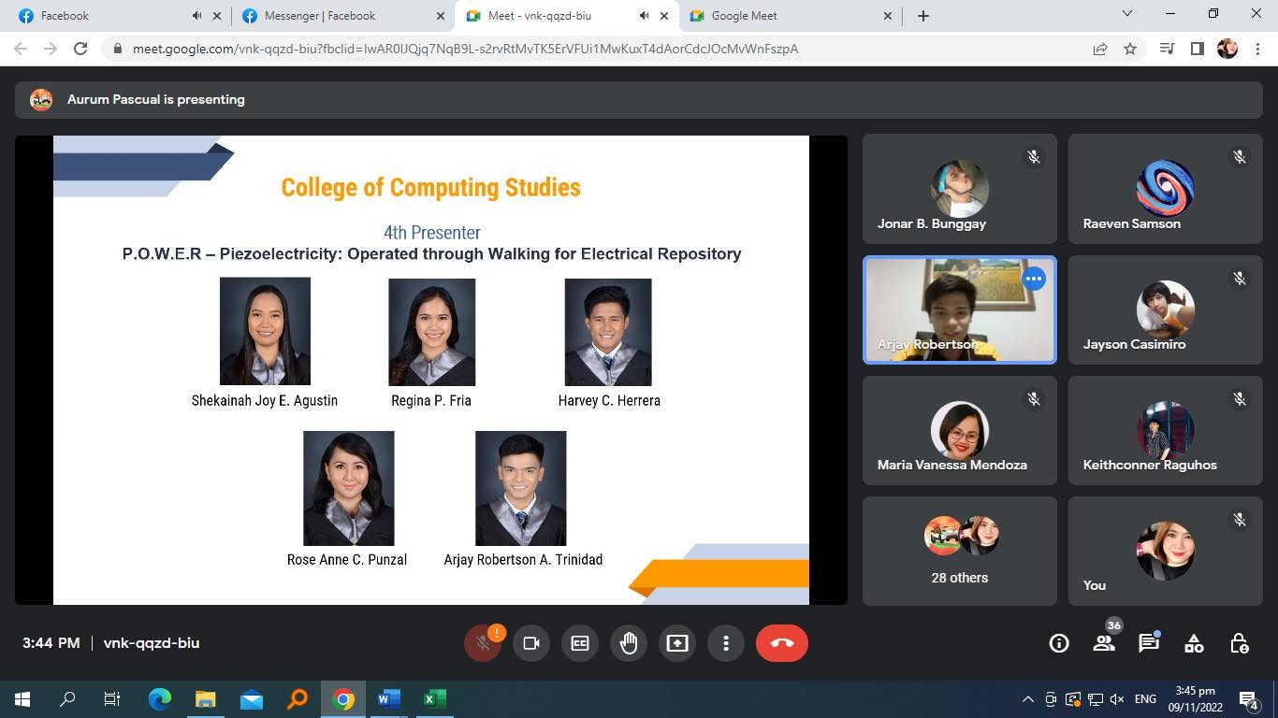
Task: Open options on Arjay Robertson tile
Action: 1033,279
